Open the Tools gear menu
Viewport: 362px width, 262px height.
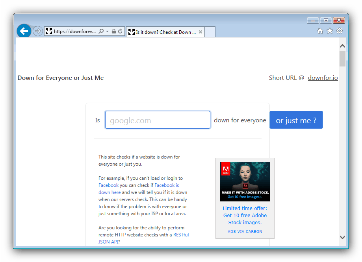point(340,31)
